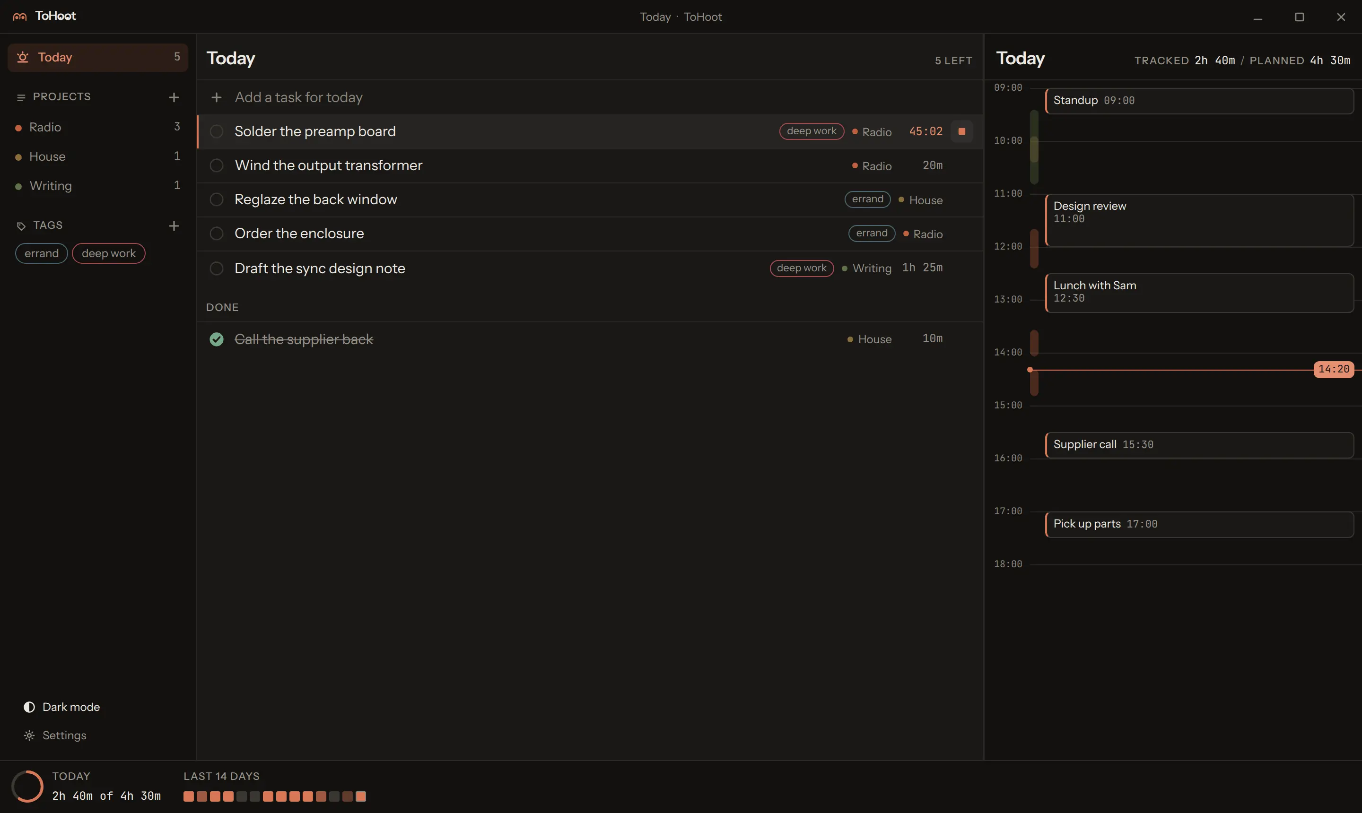Select the strikethrough Call the supplier back title
The width and height of the screenshot is (1362, 813).
[304, 340]
